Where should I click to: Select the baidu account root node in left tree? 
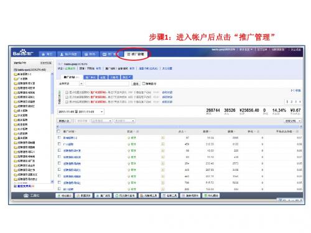pyautogui.click(x=30, y=70)
